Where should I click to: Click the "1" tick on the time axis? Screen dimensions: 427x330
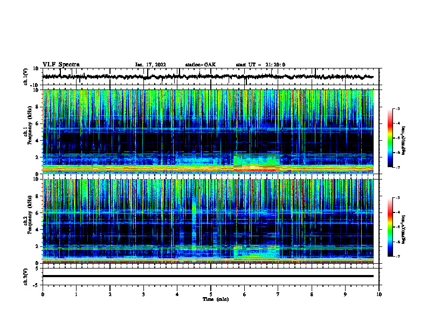[76, 294]
